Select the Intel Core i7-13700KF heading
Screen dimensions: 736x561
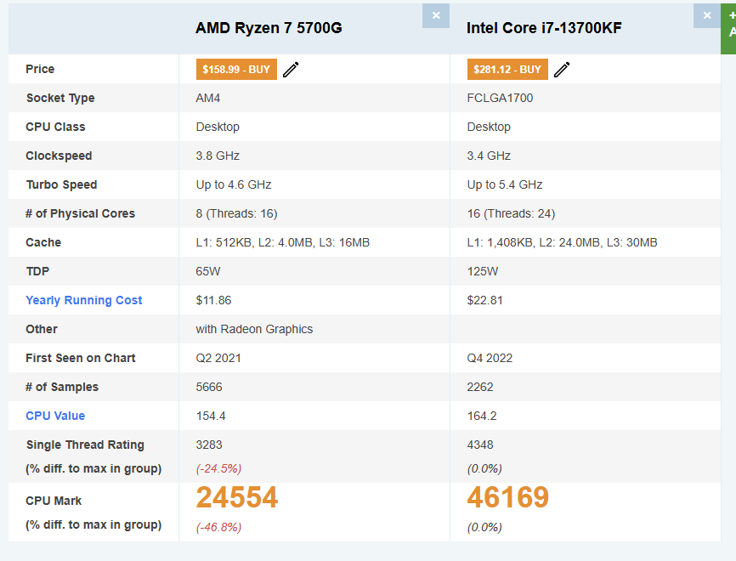pos(544,28)
